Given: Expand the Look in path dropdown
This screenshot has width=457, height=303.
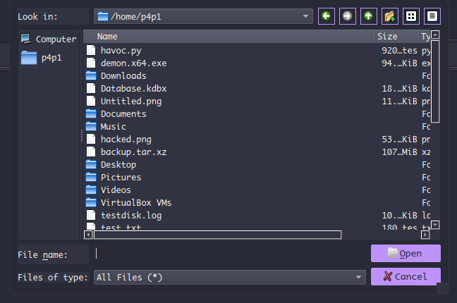Looking at the screenshot, I should (305, 16).
